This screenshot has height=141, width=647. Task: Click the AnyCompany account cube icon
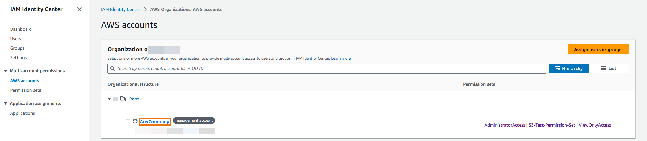tap(135, 121)
